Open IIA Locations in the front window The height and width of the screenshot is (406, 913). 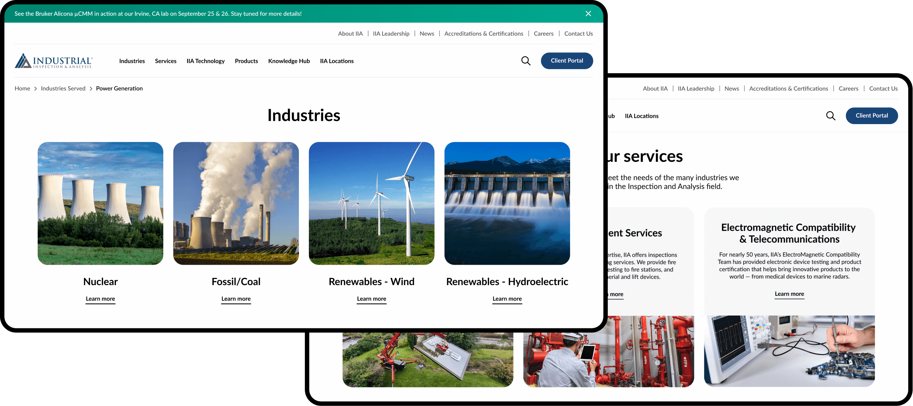(x=337, y=61)
